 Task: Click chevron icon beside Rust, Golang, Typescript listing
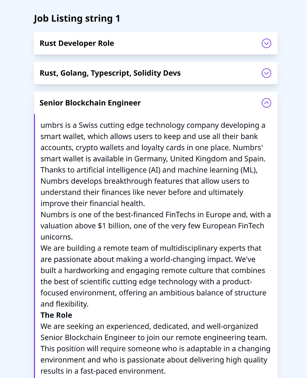(x=266, y=73)
